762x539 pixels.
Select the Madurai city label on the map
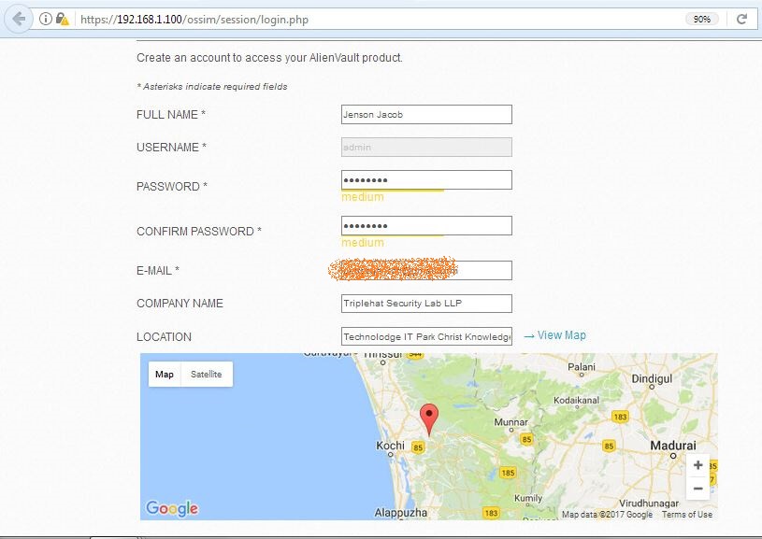673,446
